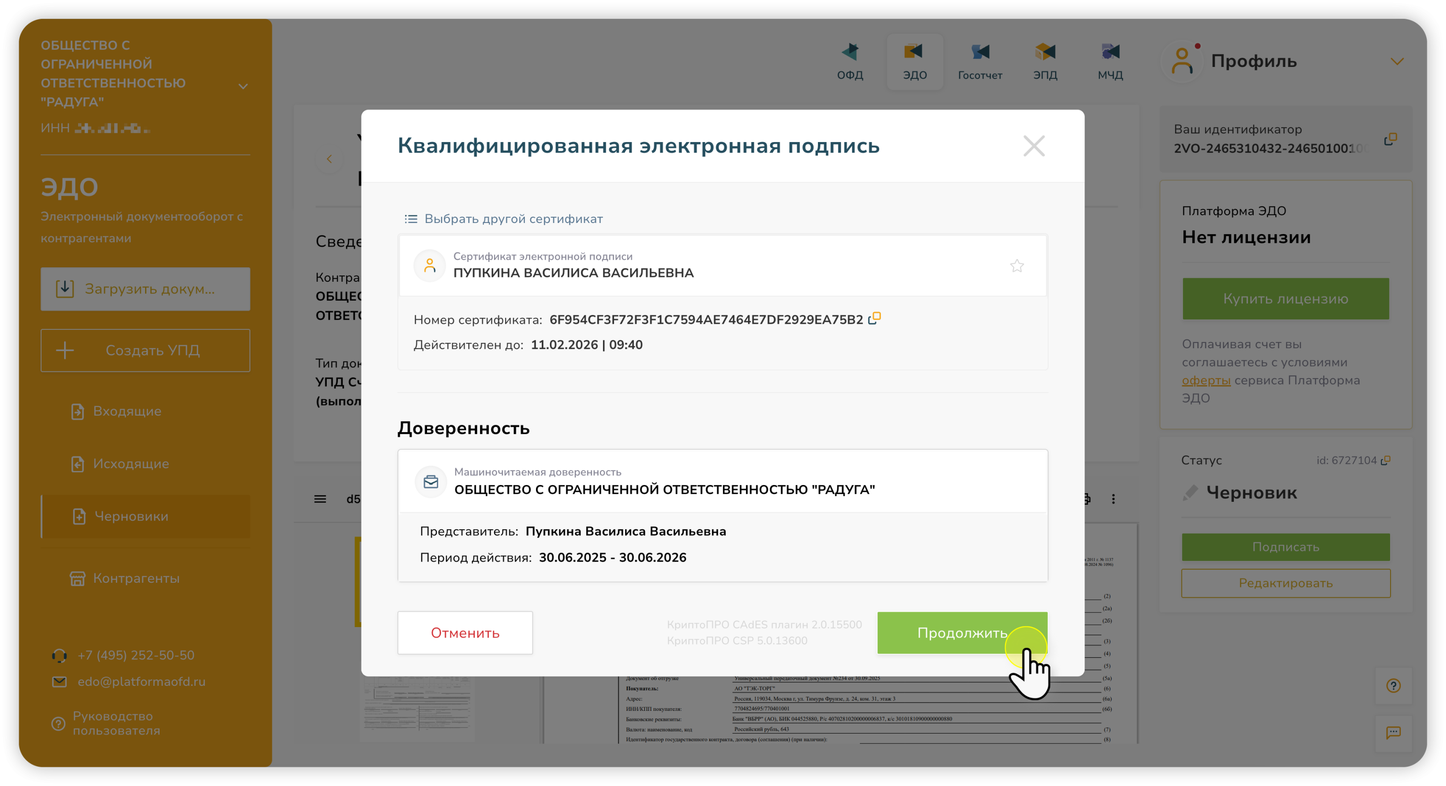
Task: Copy your identifier icon
Action: (1390, 139)
